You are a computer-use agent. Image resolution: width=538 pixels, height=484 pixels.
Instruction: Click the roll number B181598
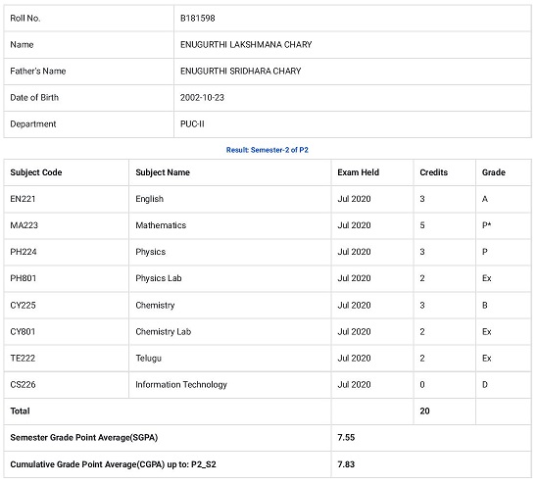pos(198,19)
